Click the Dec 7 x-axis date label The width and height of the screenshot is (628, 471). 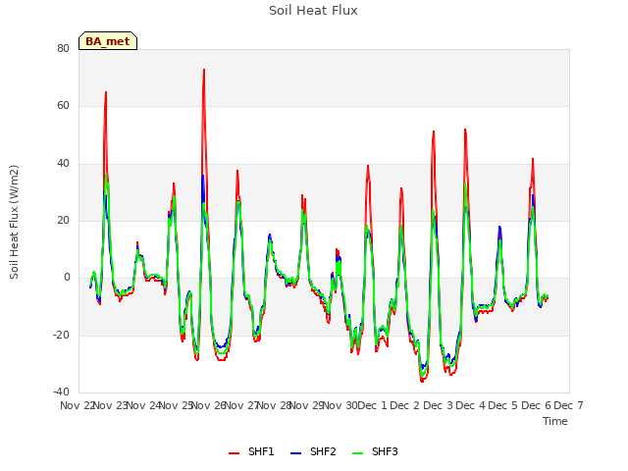[568, 405]
